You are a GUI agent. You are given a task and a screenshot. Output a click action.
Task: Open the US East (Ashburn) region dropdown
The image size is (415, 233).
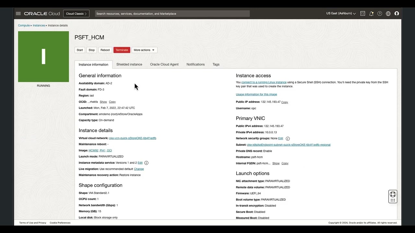point(341,14)
